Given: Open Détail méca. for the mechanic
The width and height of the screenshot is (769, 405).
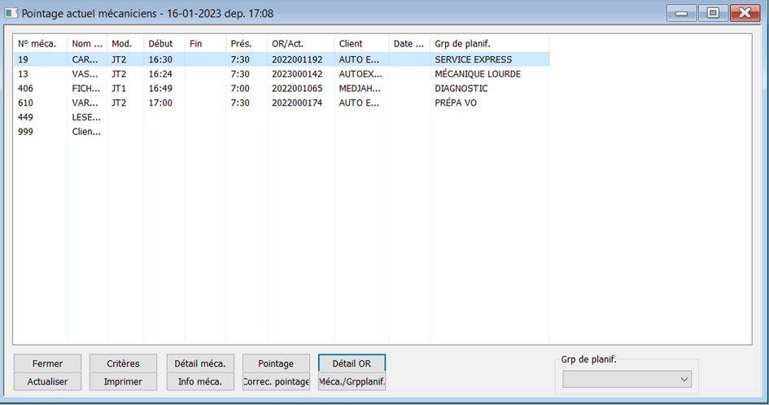Looking at the screenshot, I should coord(200,364).
